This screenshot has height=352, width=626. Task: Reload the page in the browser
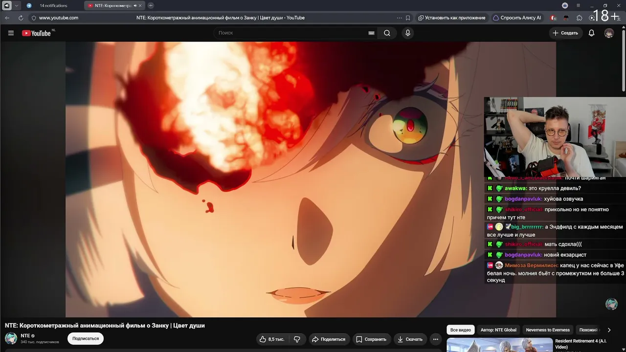(x=21, y=18)
